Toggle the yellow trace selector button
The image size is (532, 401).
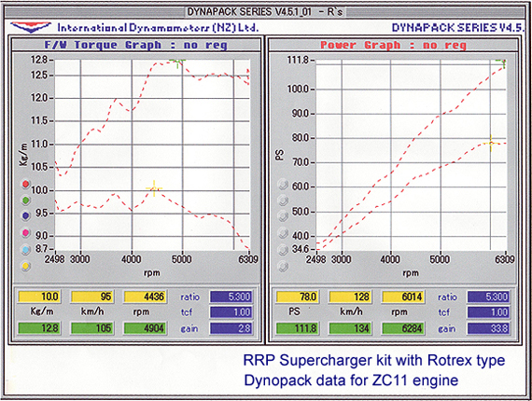pos(26,266)
